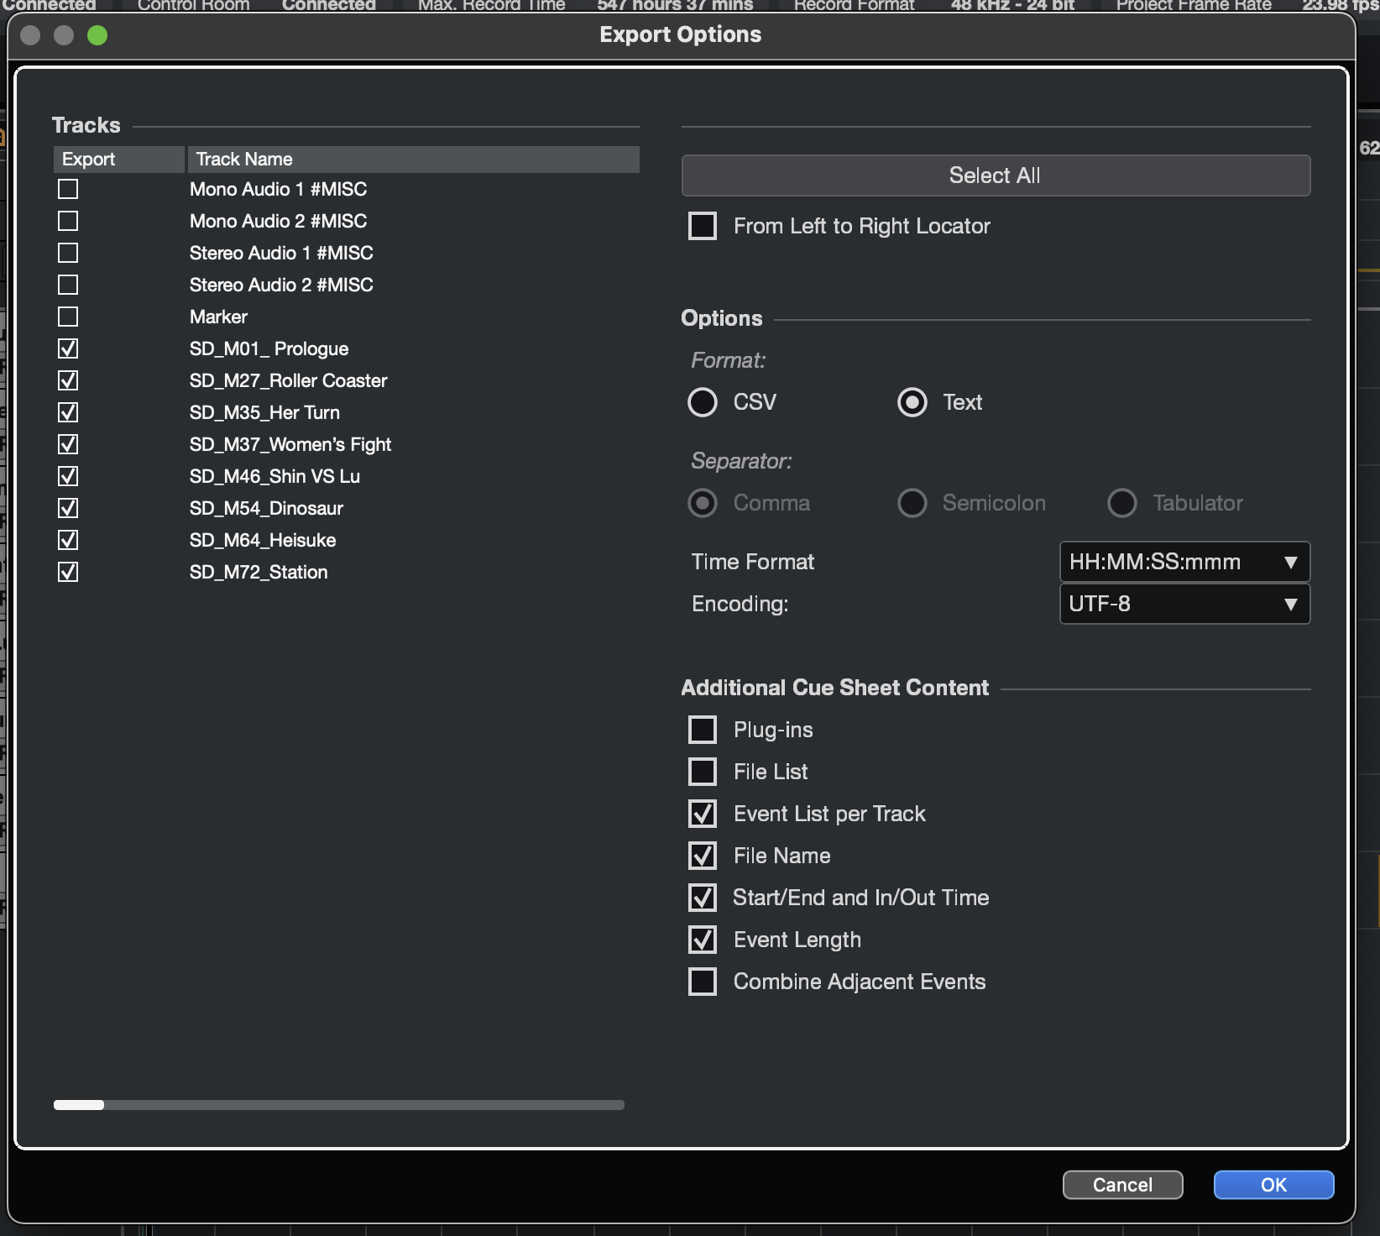Image resolution: width=1380 pixels, height=1236 pixels.
Task: Enable export for the Marker track
Action: [68, 317]
